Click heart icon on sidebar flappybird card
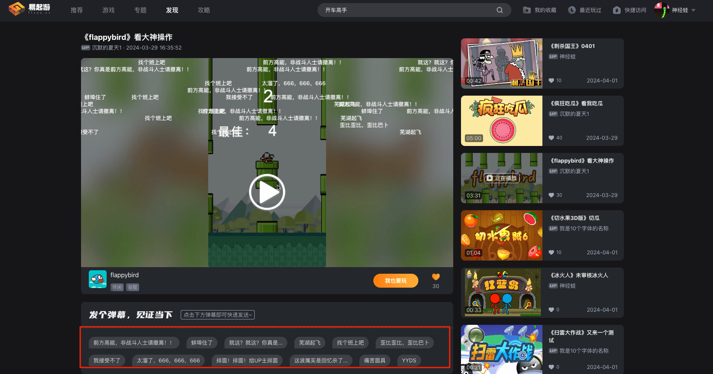713x374 pixels. (551, 195)
